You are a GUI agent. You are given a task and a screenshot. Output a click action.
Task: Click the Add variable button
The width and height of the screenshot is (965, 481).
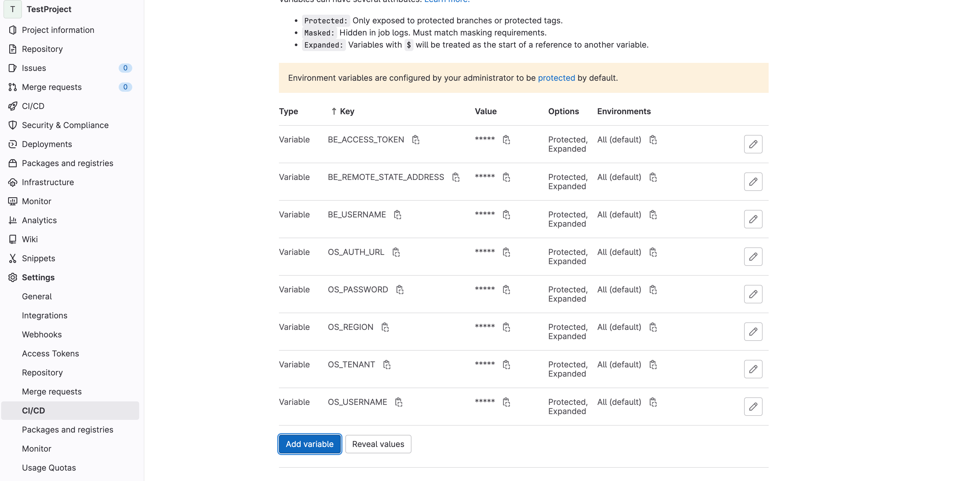pos(310,444)
